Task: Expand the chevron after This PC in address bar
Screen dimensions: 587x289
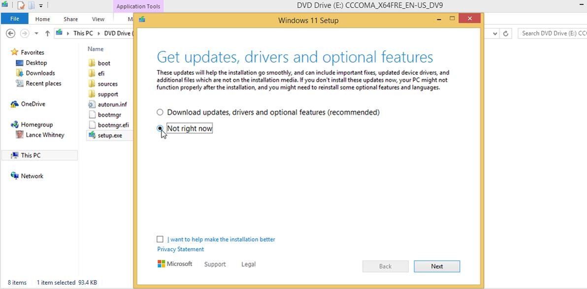Action: click(x=99, y=33)
